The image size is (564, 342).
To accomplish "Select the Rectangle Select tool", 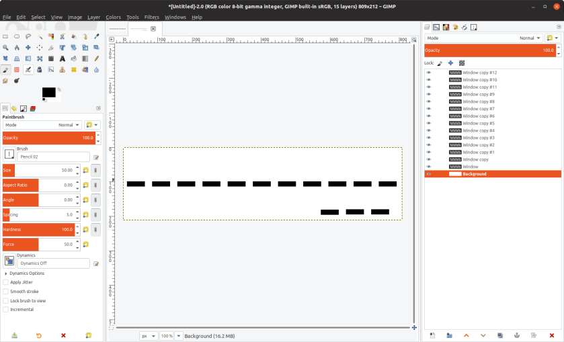I will coord(5,36).
